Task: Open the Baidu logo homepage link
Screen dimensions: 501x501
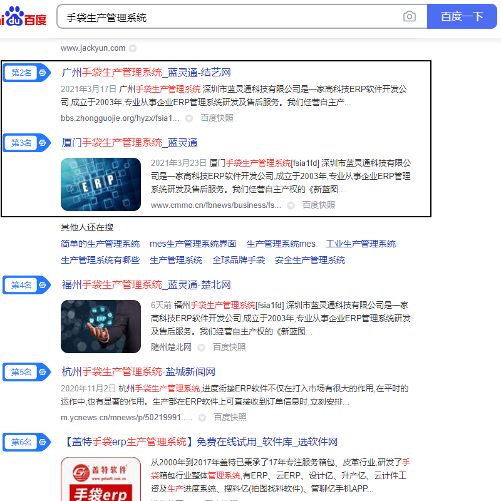Action: coord(23,17)
